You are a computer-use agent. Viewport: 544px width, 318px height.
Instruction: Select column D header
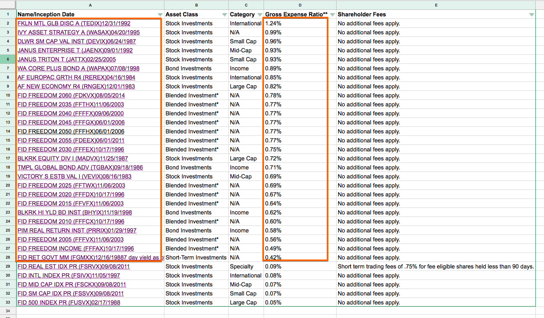(300, 5)
